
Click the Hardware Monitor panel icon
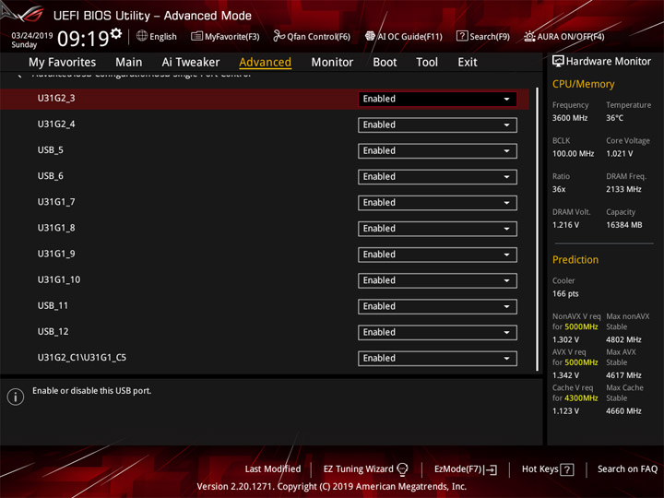pyautogui.click(x=558, y=62)
